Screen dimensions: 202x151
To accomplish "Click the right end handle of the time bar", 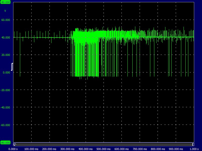I will click(x=193, y=144).
